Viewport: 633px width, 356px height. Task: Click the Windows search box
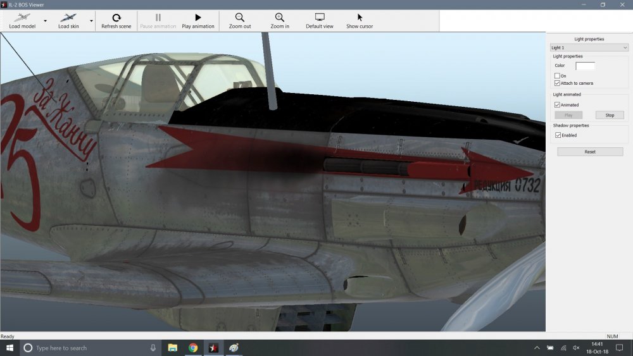coord(89,348)
